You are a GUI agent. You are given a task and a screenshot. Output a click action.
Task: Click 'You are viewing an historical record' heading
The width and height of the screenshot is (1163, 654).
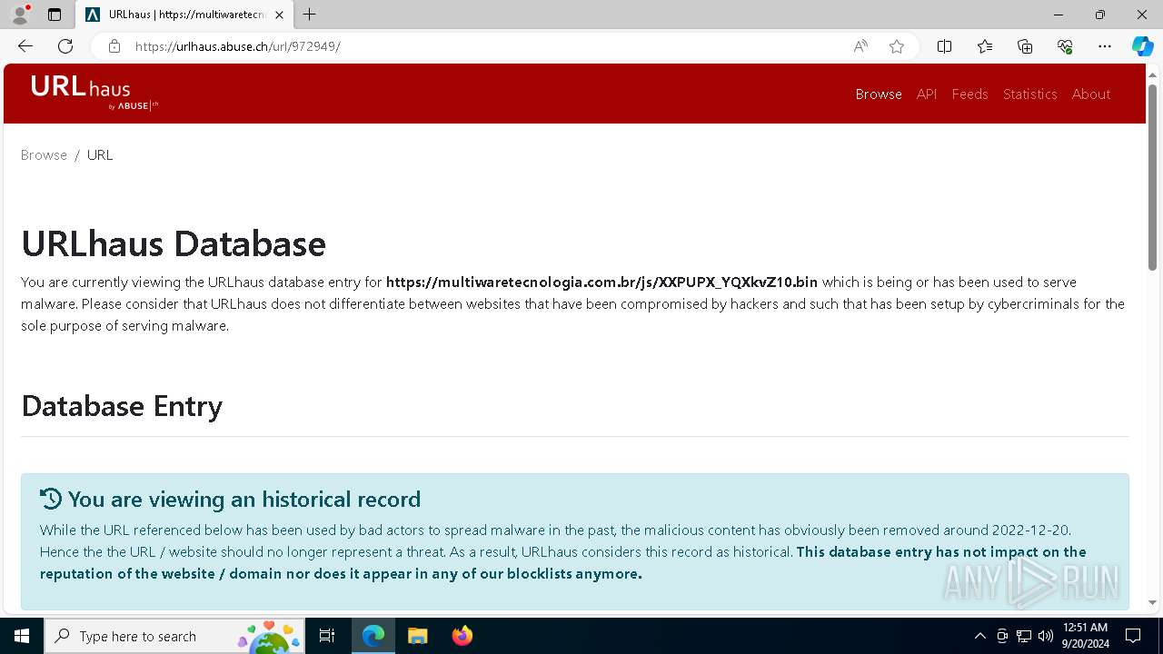(x=244, y=499)
